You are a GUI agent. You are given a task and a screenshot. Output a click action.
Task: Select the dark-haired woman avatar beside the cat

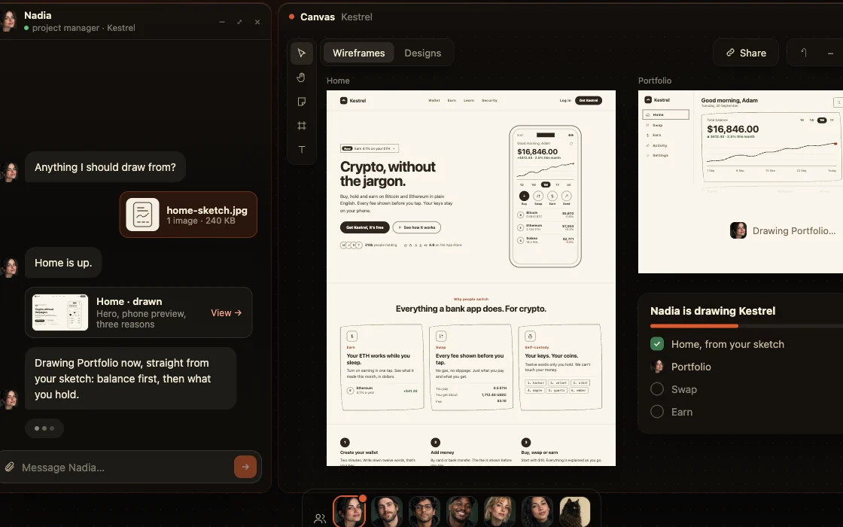[537, 511]
